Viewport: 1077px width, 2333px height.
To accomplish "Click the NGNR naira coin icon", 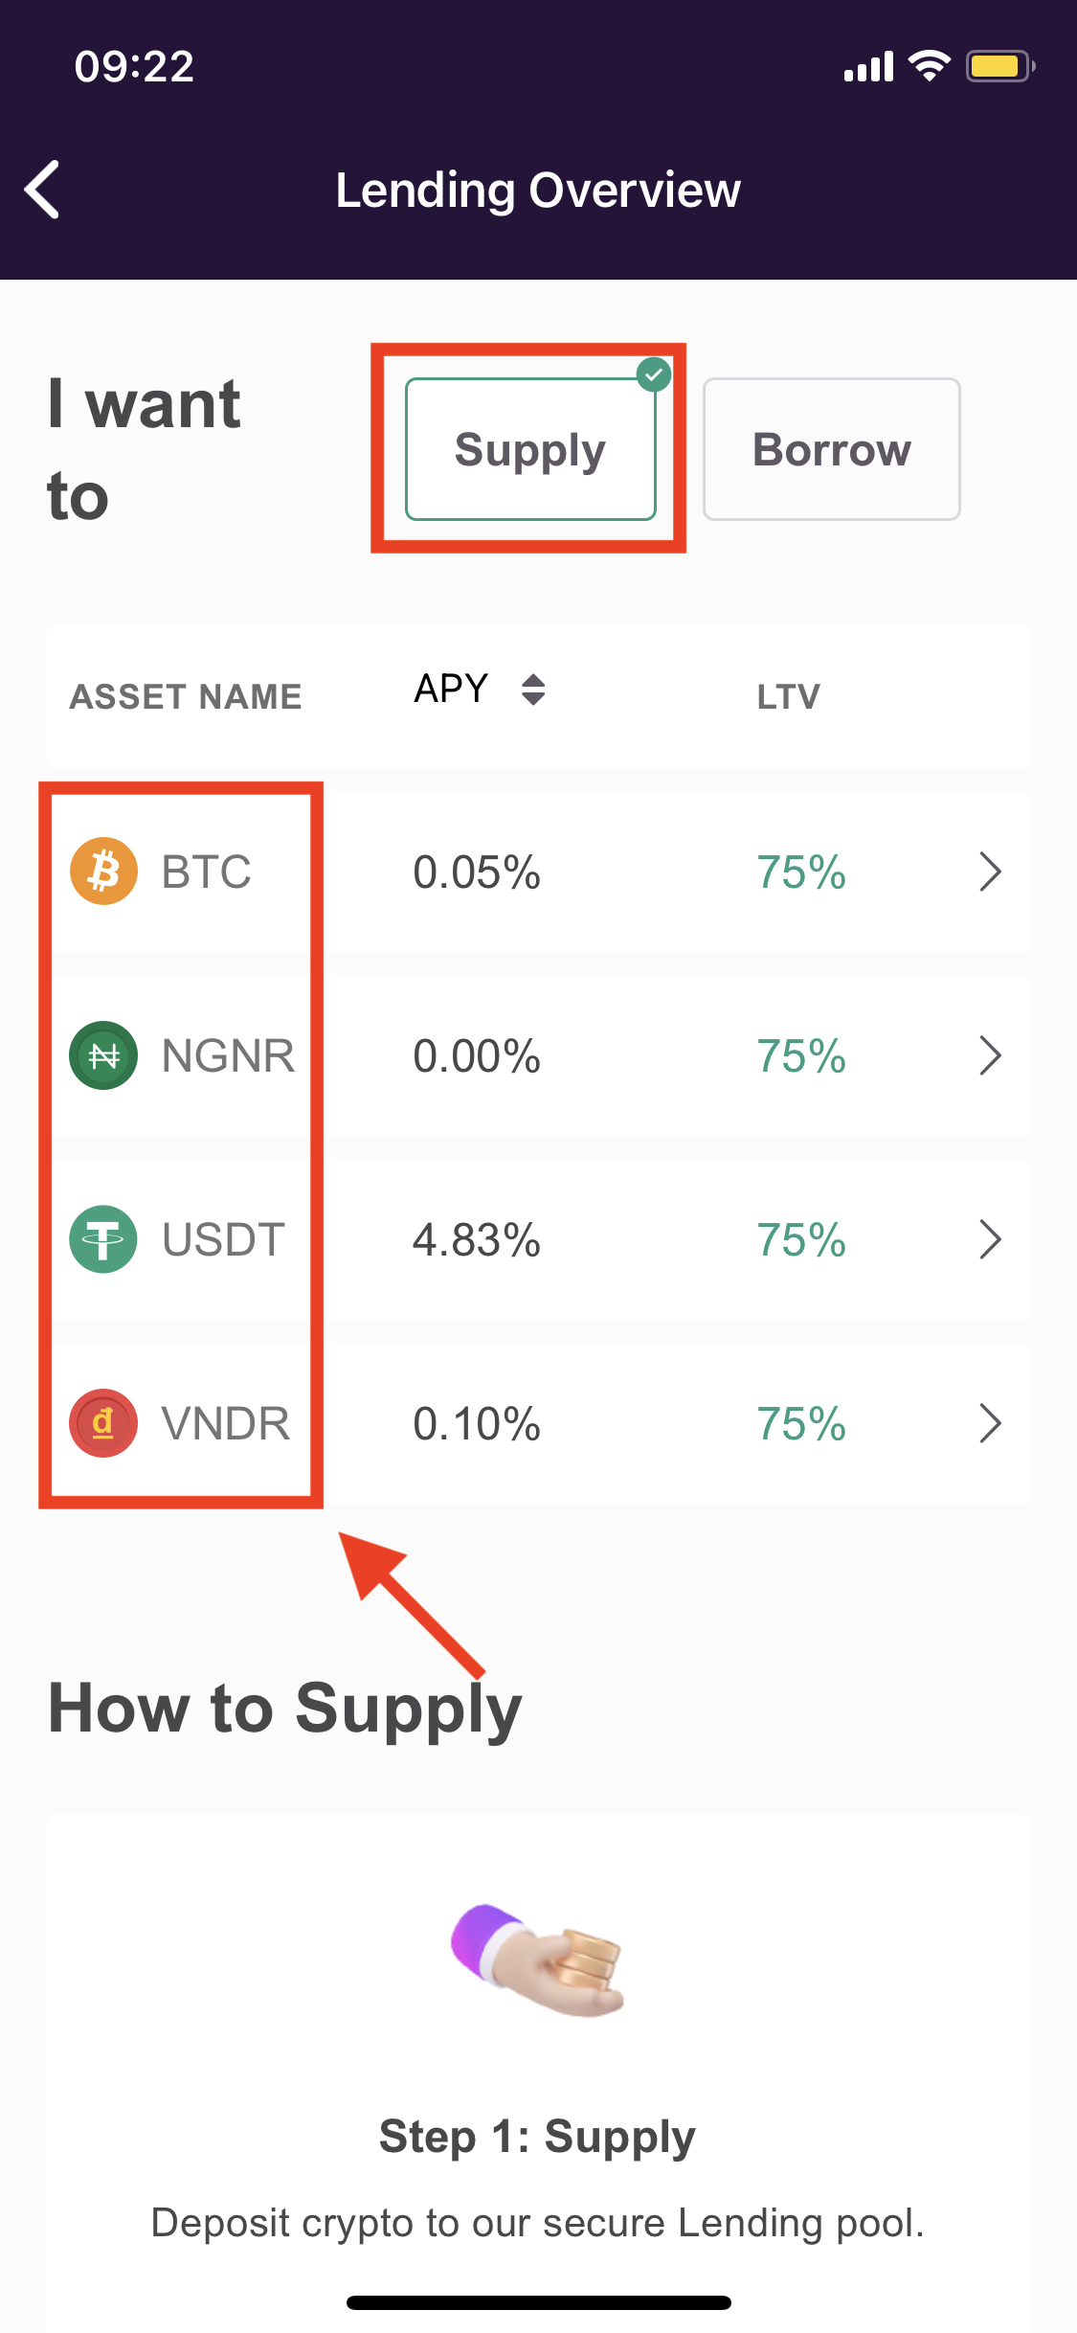I will click(103, 1055).
